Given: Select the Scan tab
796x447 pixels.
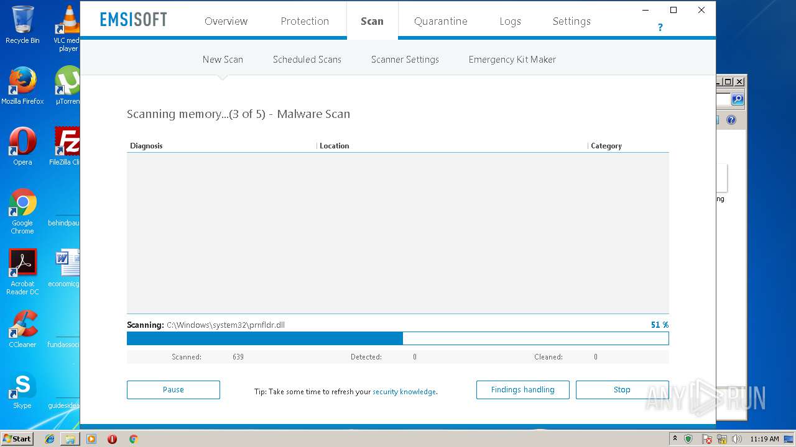Looking at the screenshot, I should pyautogui.click(x=372, y=21).
